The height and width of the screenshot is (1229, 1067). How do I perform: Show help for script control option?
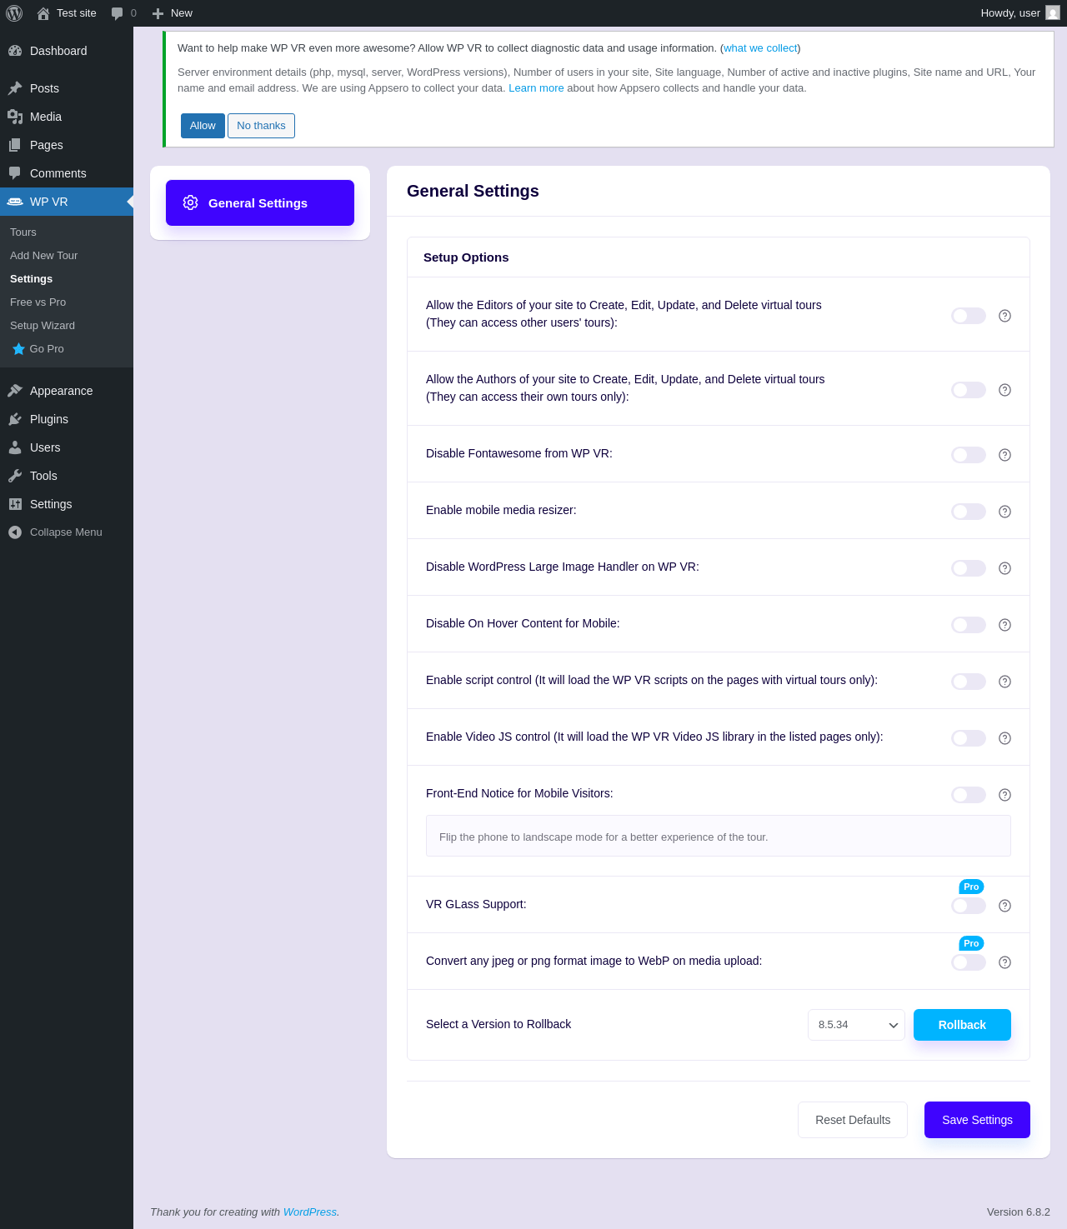(x=1004, y=682)
